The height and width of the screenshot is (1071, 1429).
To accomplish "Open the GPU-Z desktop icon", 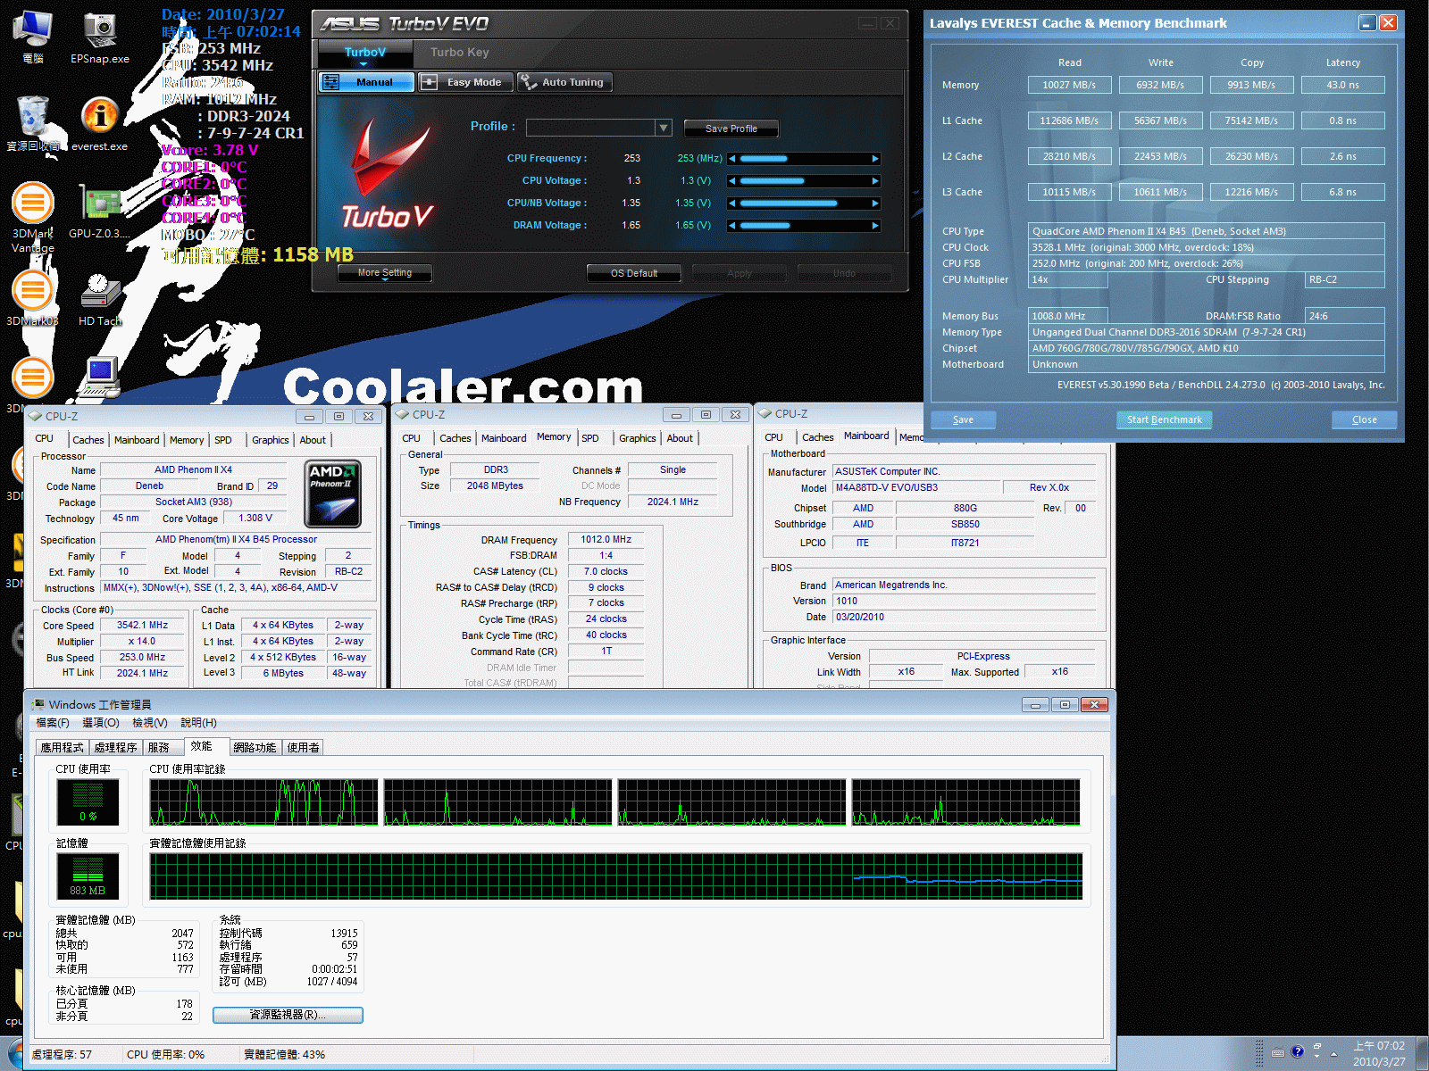I will tap(99, 212).
